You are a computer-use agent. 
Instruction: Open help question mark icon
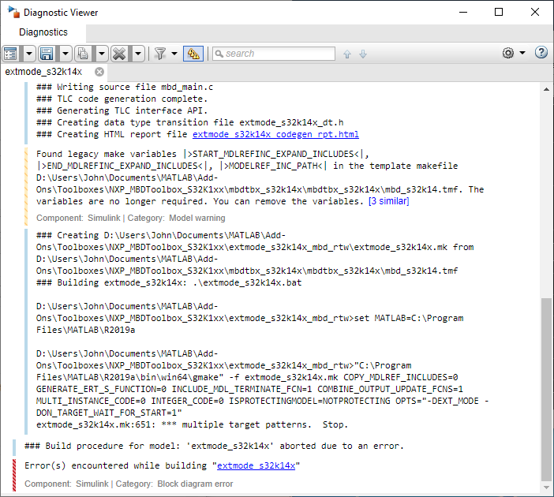click(541, 53)
